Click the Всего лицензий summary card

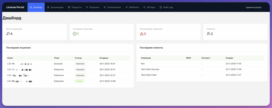coord(35,32)
